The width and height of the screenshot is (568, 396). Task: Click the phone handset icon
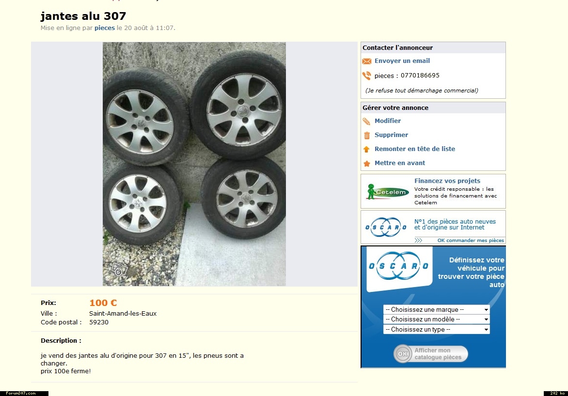point(366,76)
